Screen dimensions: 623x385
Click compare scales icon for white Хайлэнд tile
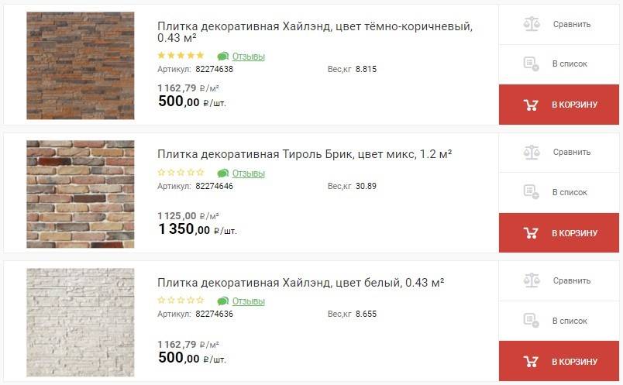click(x=531, y=281)
